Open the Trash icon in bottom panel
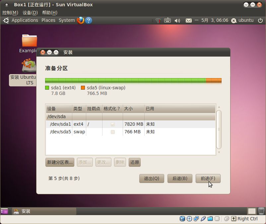This screenshot has height=224, width=266. click(x=261, y=211)
